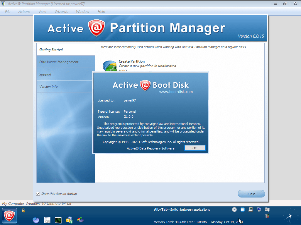301x225 pixels.
Task: Click the Partition Manager title bar app icon
Action: click(3, 4)
